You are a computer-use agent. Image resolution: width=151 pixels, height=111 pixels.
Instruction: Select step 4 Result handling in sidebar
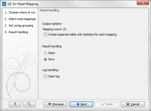coord(16,32)
